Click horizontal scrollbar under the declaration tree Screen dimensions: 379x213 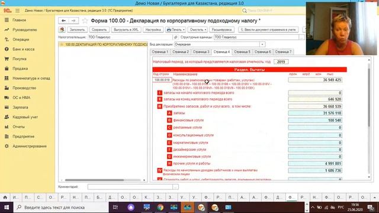(x=95, y=180)
